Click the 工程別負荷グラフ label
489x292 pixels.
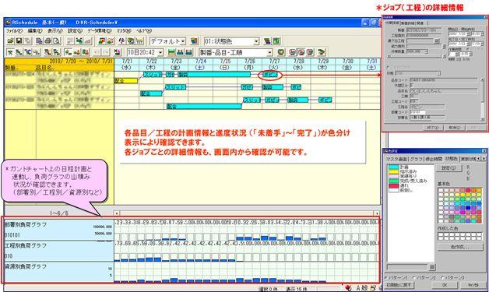pos(26,245)
